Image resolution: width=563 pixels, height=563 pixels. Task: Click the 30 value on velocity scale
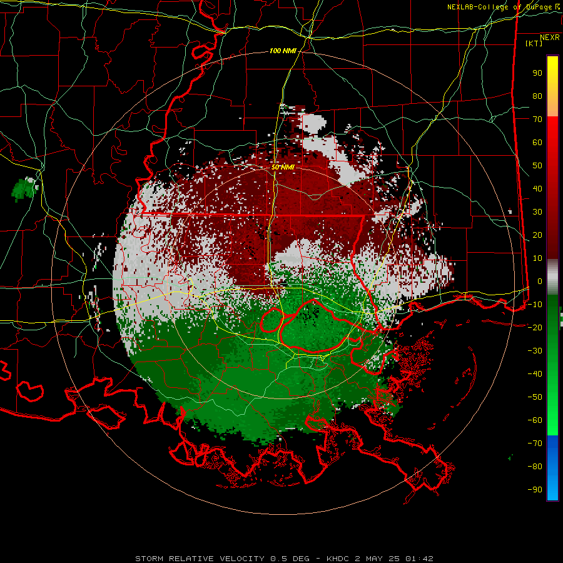pyautogui.click(x=537, y=212)
